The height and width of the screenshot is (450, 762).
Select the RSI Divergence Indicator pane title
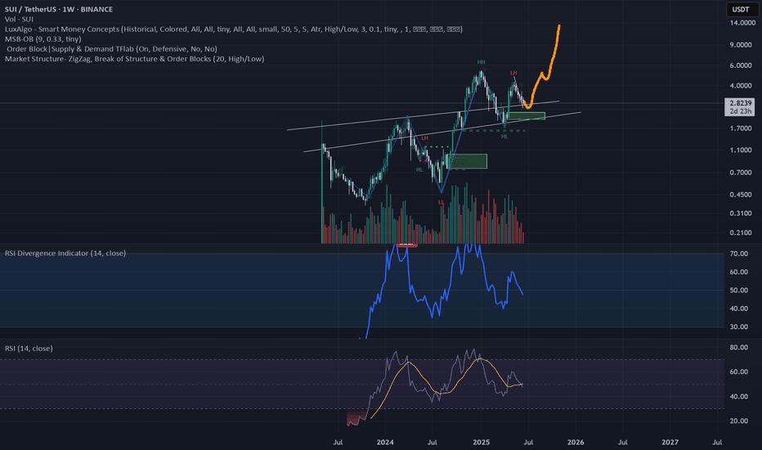point(65,253)
